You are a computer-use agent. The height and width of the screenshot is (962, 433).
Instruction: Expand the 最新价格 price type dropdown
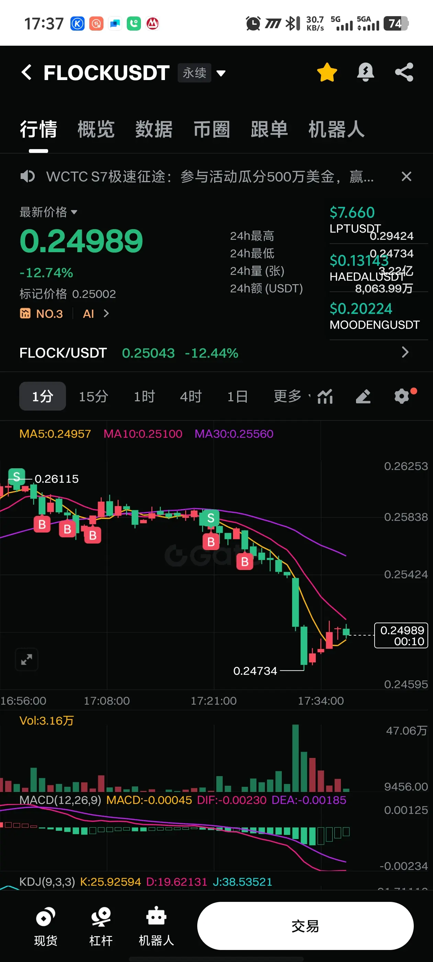(x=48, y=212)
